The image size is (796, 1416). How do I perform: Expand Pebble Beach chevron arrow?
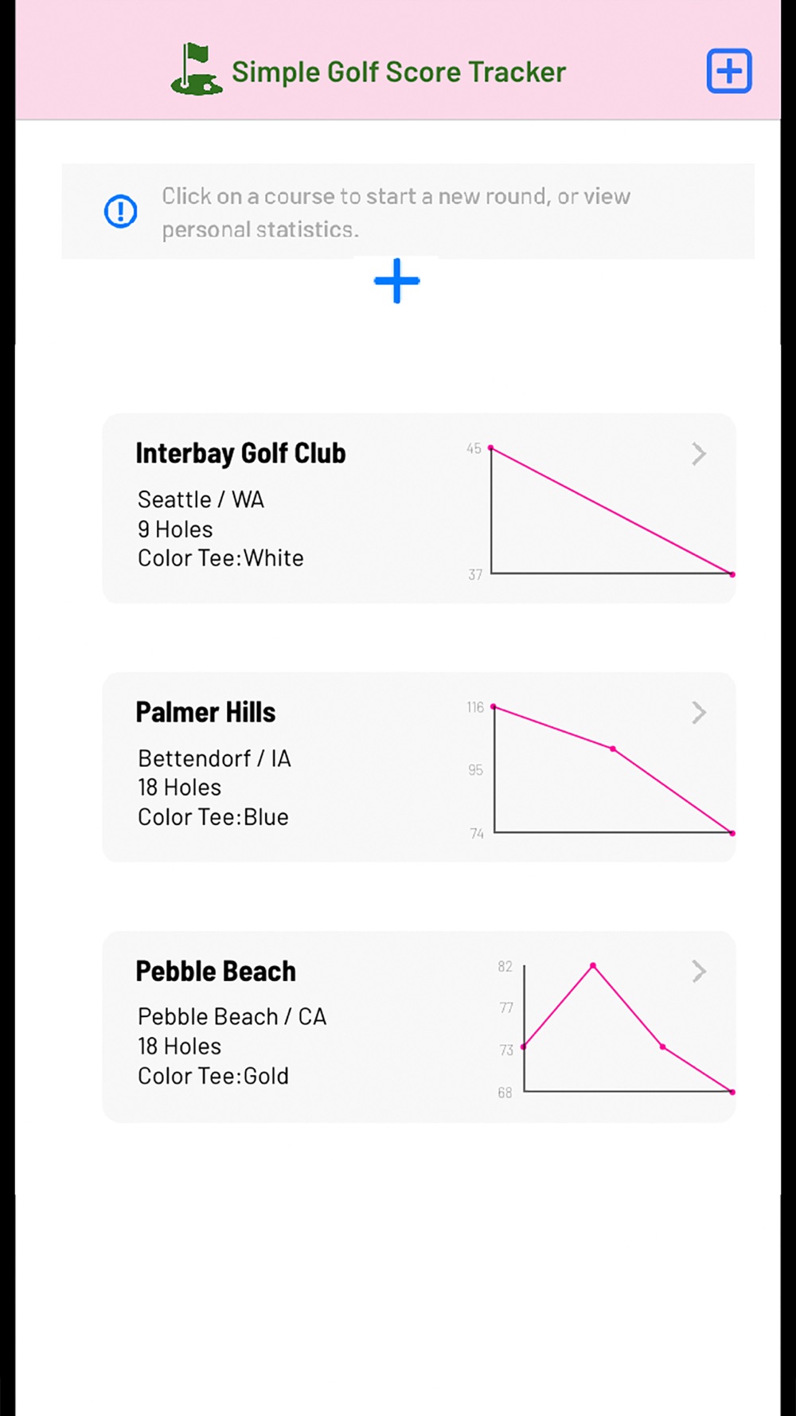coord(699,972)
